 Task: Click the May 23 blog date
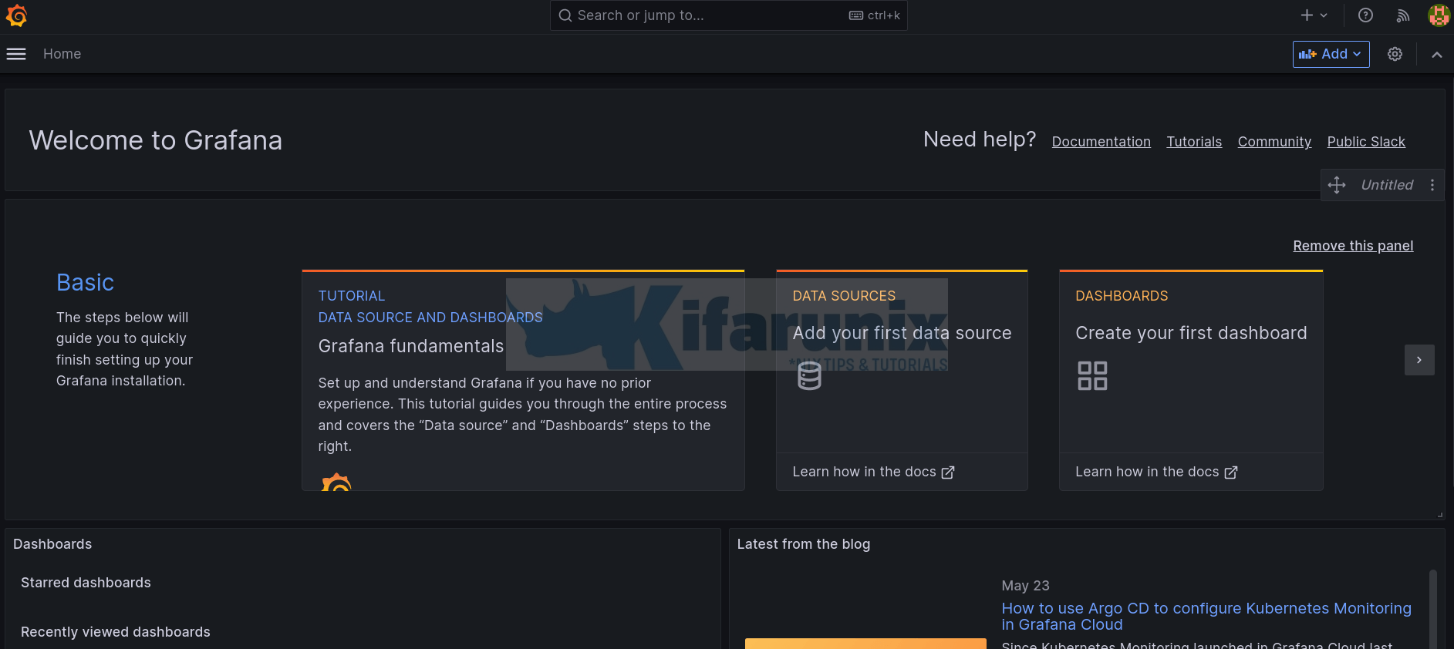1025,586
